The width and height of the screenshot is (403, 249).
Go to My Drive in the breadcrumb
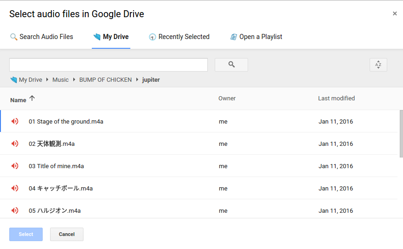31,80
